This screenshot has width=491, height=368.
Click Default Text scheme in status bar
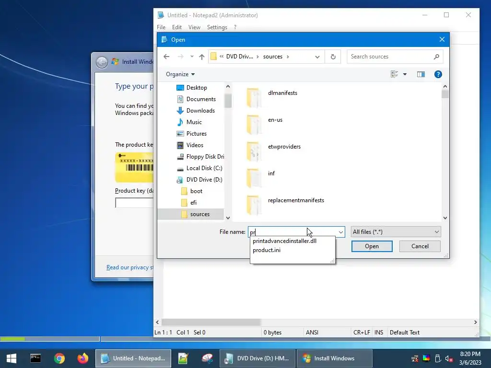coord(404,333)
